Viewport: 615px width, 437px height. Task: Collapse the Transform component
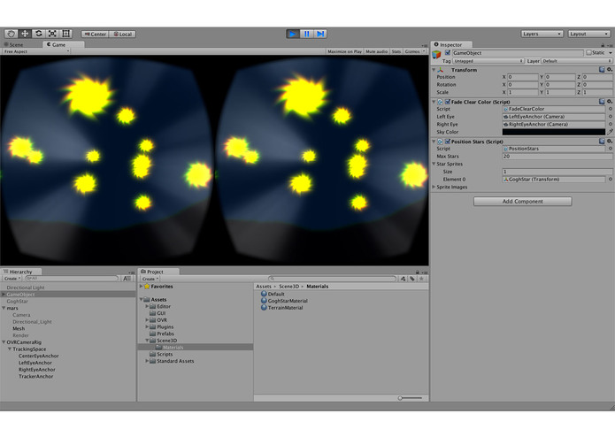pyautogui.click(x=434, y=70)
